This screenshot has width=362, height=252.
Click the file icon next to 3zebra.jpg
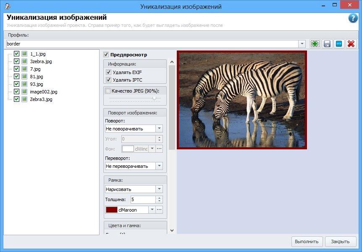click(24, 61)
